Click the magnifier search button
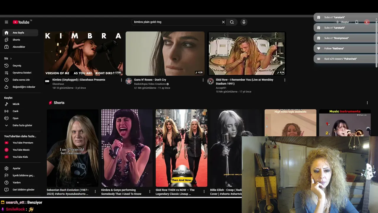 point(232,22)
